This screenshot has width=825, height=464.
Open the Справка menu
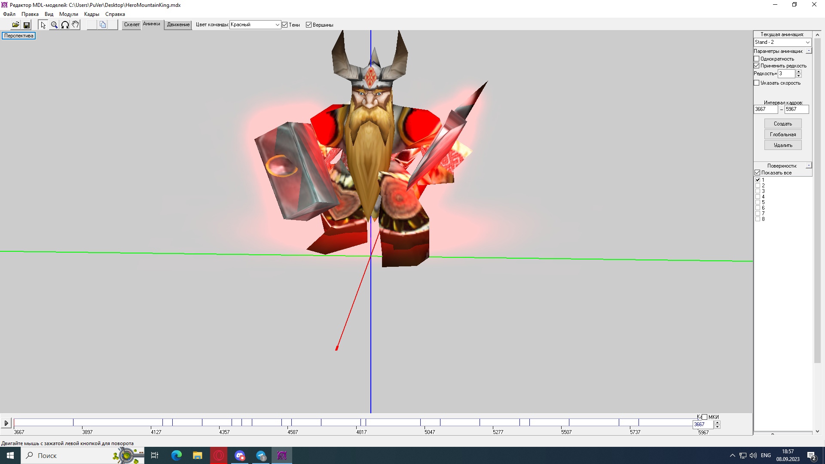pyautogui.click(x=115, y=14)
